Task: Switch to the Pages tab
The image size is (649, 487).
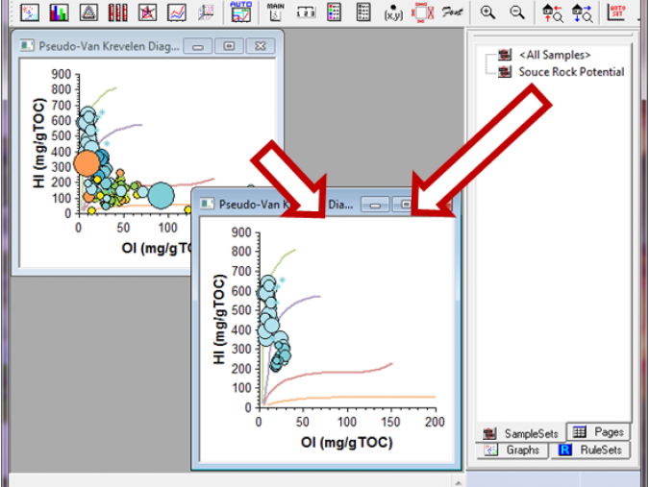Action: tap(598, 432)
